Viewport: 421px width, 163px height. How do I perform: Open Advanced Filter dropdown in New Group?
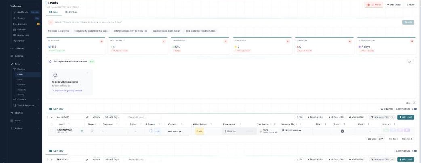[382, 159]
